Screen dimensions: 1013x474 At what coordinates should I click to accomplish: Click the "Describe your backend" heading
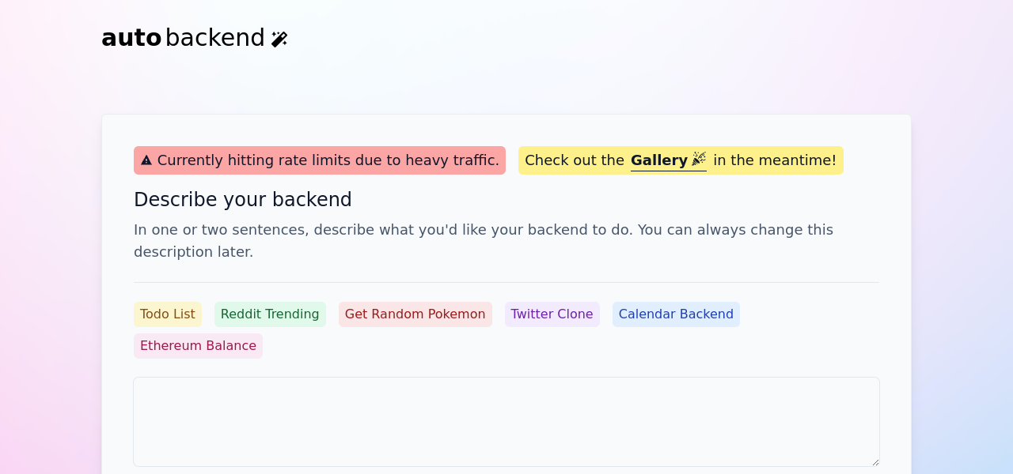243,200
